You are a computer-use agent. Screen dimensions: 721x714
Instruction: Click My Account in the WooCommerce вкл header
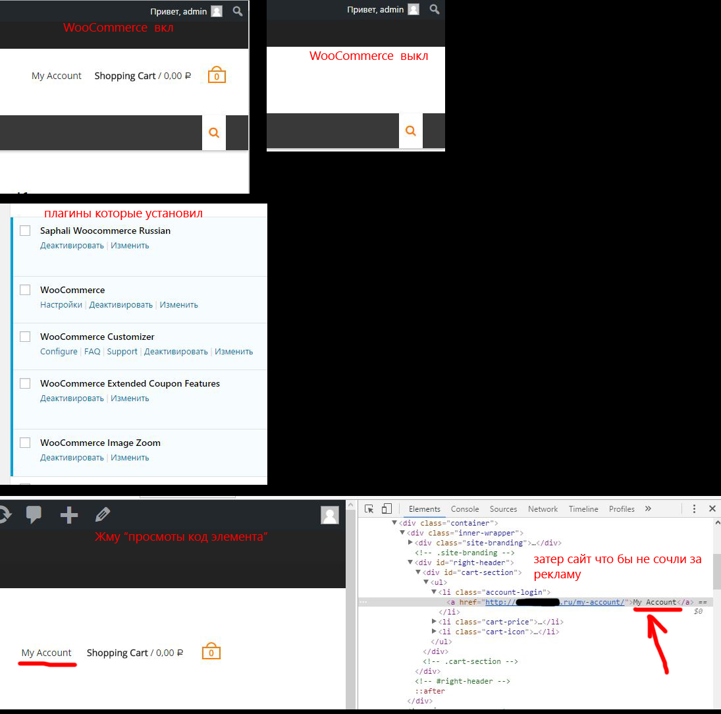[x=56, y=76]
